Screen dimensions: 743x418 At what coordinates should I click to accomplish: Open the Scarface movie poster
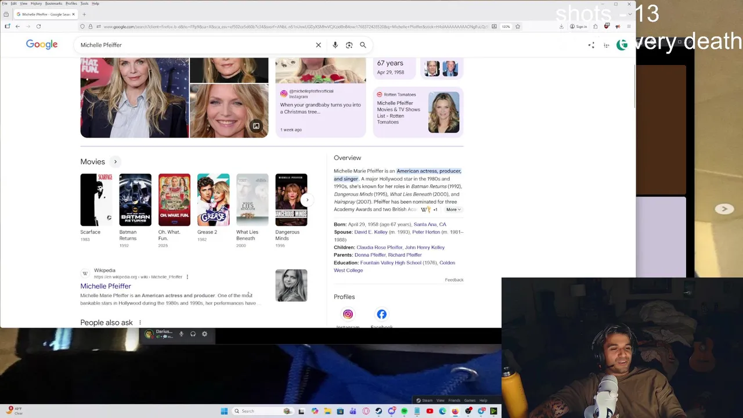click(x=96, y=200)
